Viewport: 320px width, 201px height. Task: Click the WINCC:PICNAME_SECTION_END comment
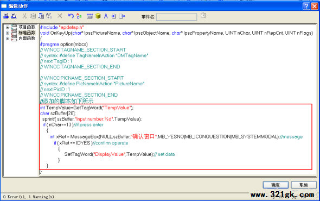[79, 95]
